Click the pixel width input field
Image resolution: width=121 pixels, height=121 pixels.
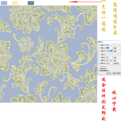(109, 48)
